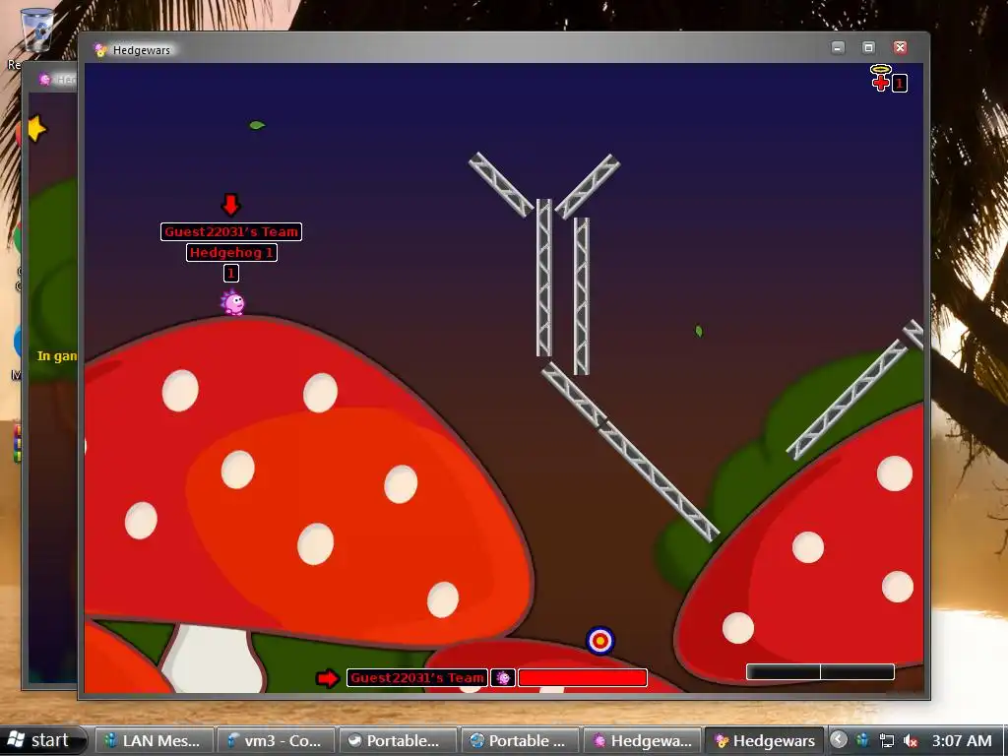
Task: Click the hedgehog team icon in bottom bar
Action: (x=503, y=677)
